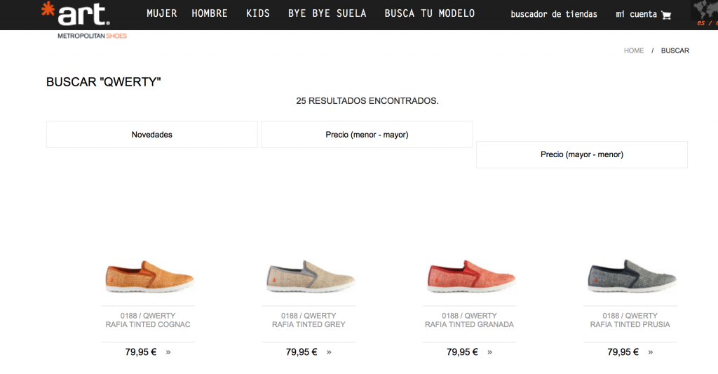Open the Rafia Tinted Granada shoe image
718x374 pixels.
(469, 276)
